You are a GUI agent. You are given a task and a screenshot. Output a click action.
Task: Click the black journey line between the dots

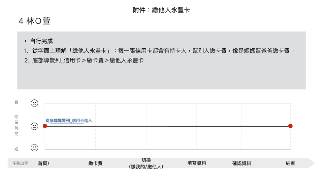click(167, 126)
